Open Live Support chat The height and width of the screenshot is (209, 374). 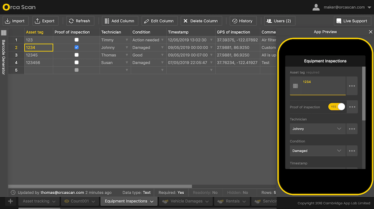[352, 21]
